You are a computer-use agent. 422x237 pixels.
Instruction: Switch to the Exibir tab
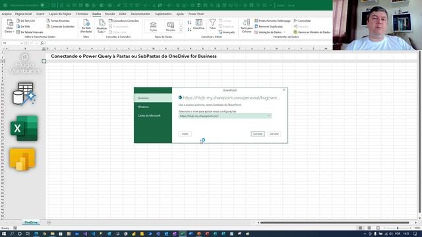(x=123, y=14)
